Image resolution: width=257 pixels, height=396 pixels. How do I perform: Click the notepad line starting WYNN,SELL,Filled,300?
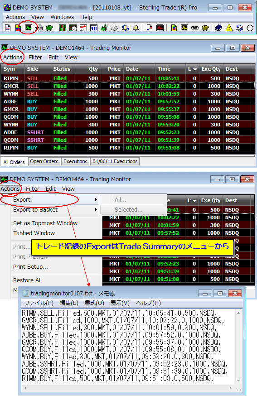[x=119, y=328]
